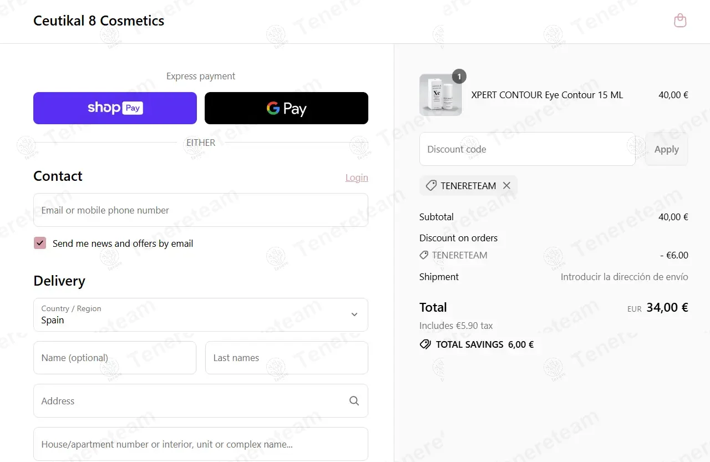Image resolution: width=710 pixels, height=462 pixels.
Task: Pay with Google Pay
Action: 286,108
